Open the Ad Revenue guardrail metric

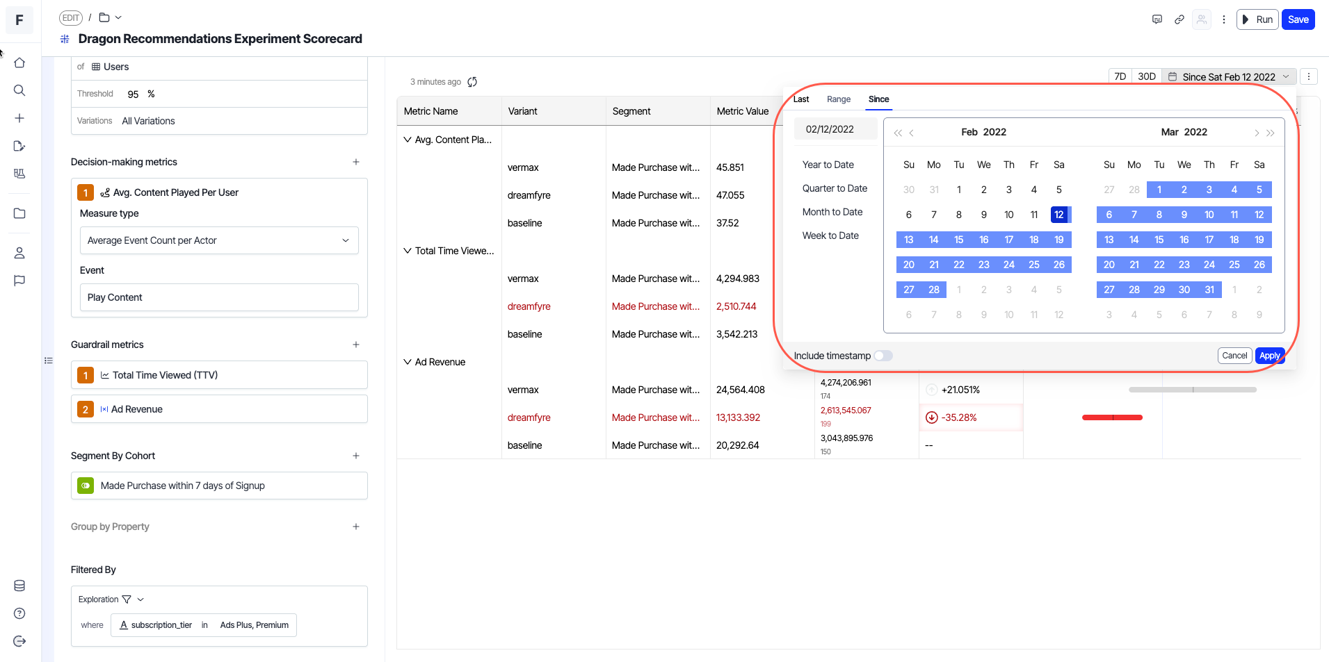pos(219,409)
